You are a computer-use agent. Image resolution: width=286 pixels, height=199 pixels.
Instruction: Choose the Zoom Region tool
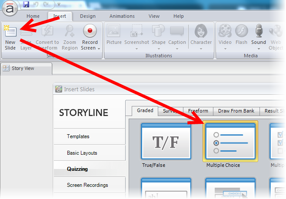(70, 37)
